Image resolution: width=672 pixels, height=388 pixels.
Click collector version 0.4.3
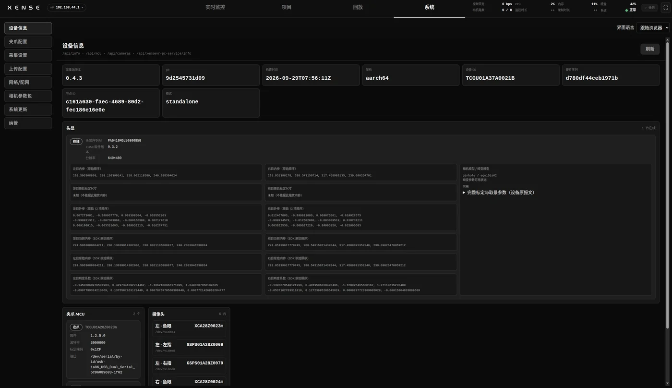click(x=74, y=78)
